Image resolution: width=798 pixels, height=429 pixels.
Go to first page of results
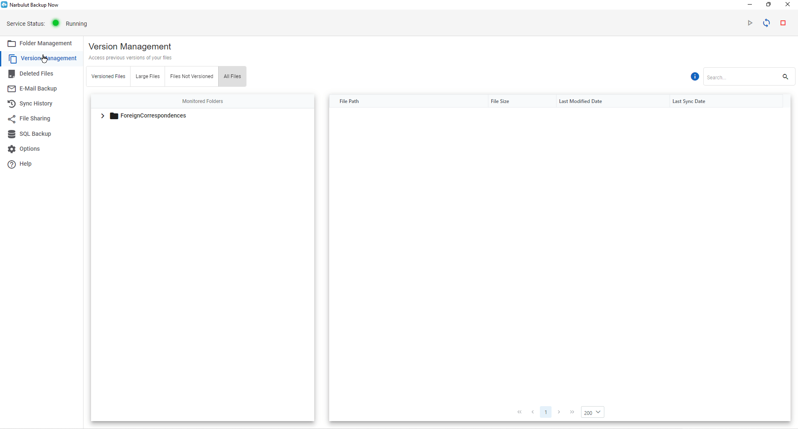(520, 412)
